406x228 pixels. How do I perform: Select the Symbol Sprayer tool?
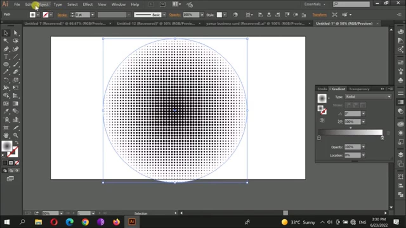click(6, 120)
